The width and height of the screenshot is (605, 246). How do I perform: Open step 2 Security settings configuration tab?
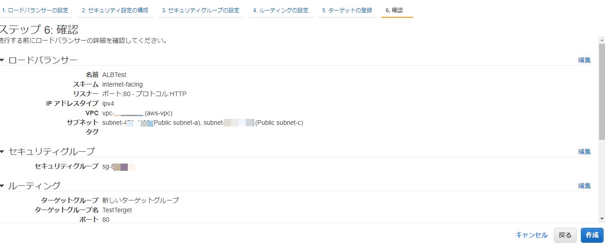[115, 10]
